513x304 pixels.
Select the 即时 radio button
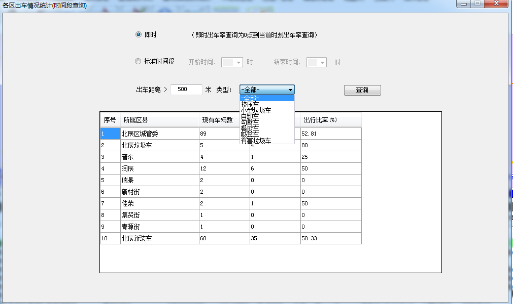(x=138, y=35)
